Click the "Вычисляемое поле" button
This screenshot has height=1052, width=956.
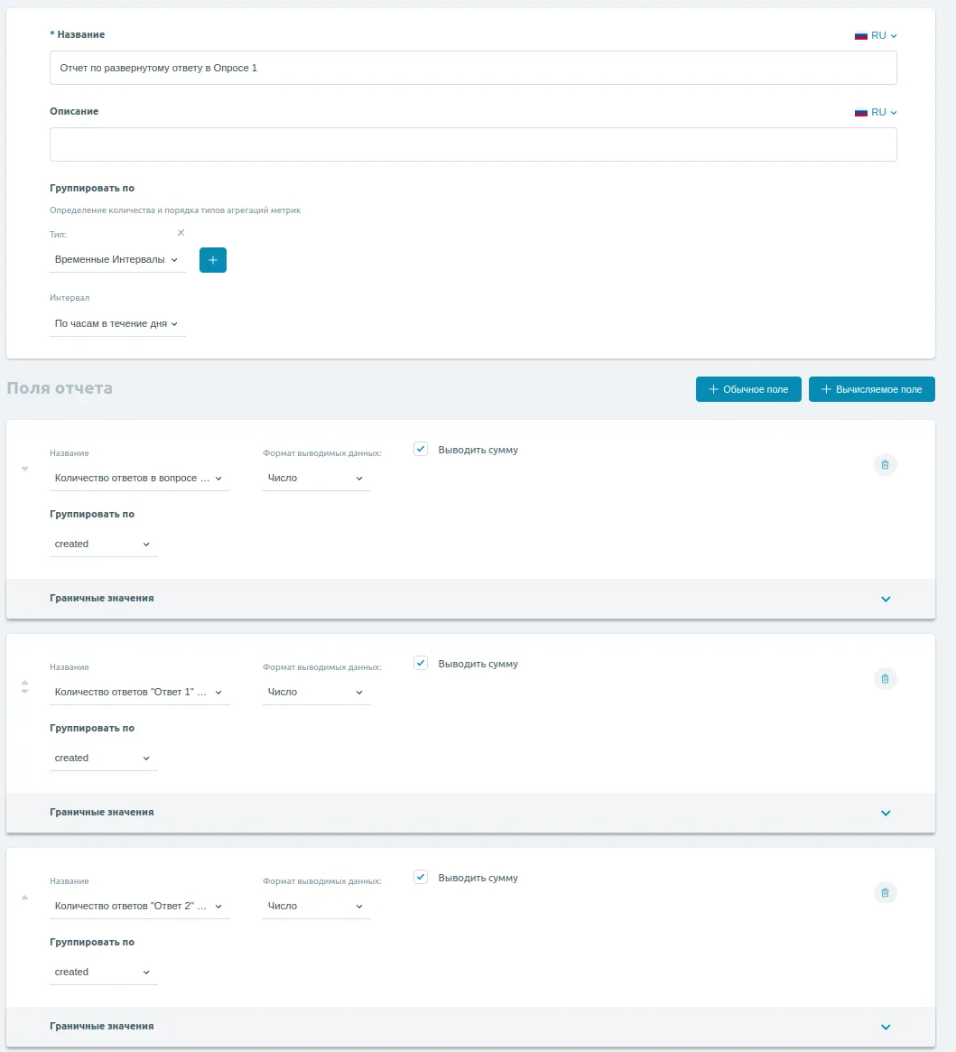click(871, 389)
